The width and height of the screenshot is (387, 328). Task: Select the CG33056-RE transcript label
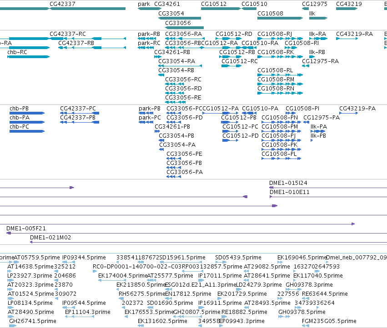[x=183, y=97]
